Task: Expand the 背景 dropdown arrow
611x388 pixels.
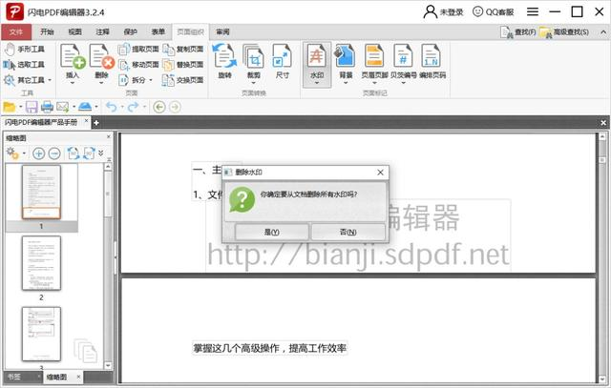Action: click(x=346, y=83)
